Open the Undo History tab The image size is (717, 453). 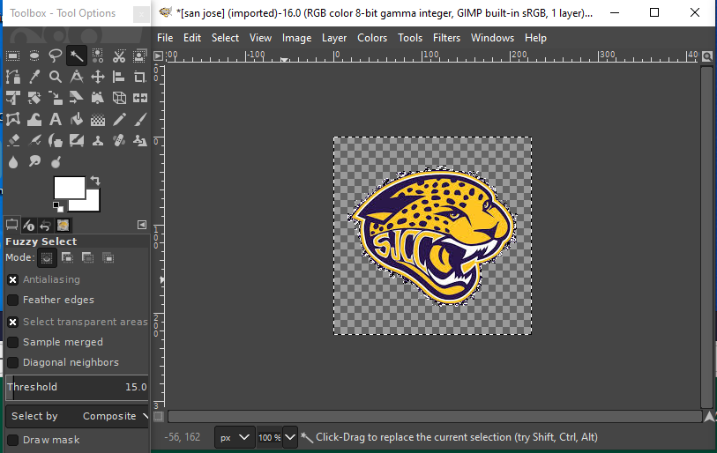tap(45, 225)
